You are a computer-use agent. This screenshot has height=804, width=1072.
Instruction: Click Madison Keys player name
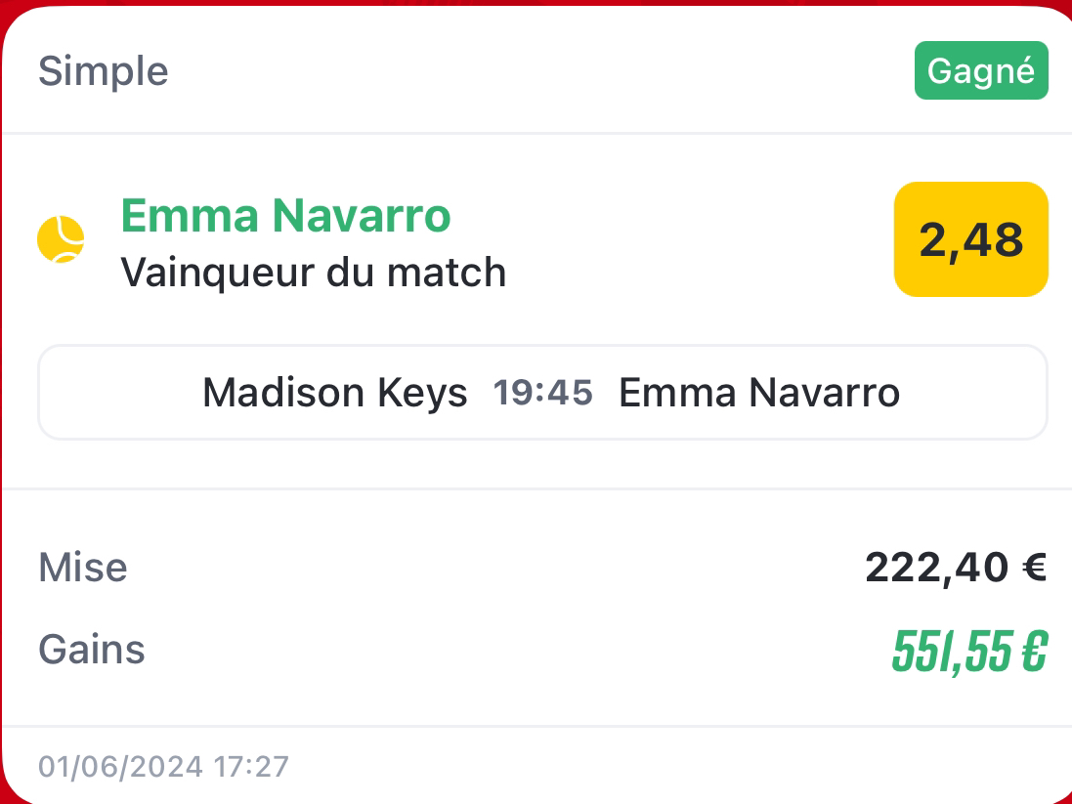(335, 393)
